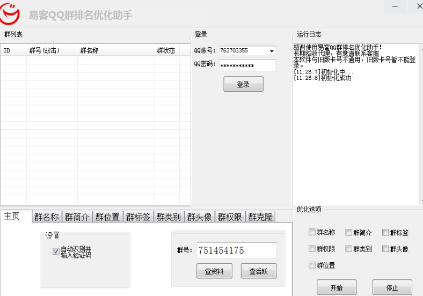Click the 停止 stop button
Screen dimensions: 423x296
tap(392, 287)
